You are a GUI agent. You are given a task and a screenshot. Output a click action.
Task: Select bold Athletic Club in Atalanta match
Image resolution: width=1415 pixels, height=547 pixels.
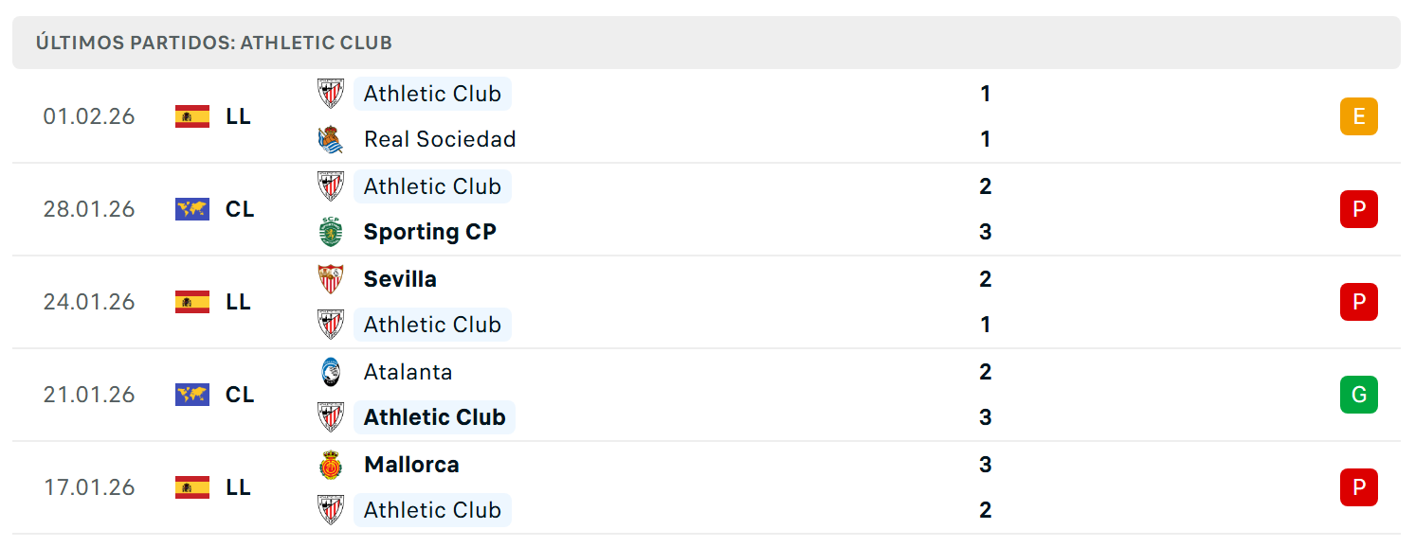434,417
